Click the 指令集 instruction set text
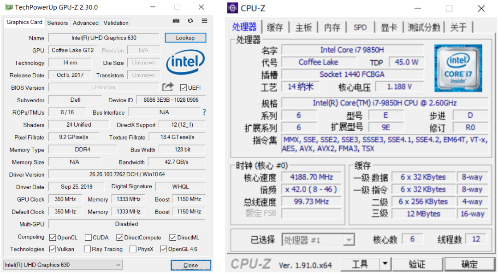The height and width of the screenshot is (273, 498). coord(385,144)
